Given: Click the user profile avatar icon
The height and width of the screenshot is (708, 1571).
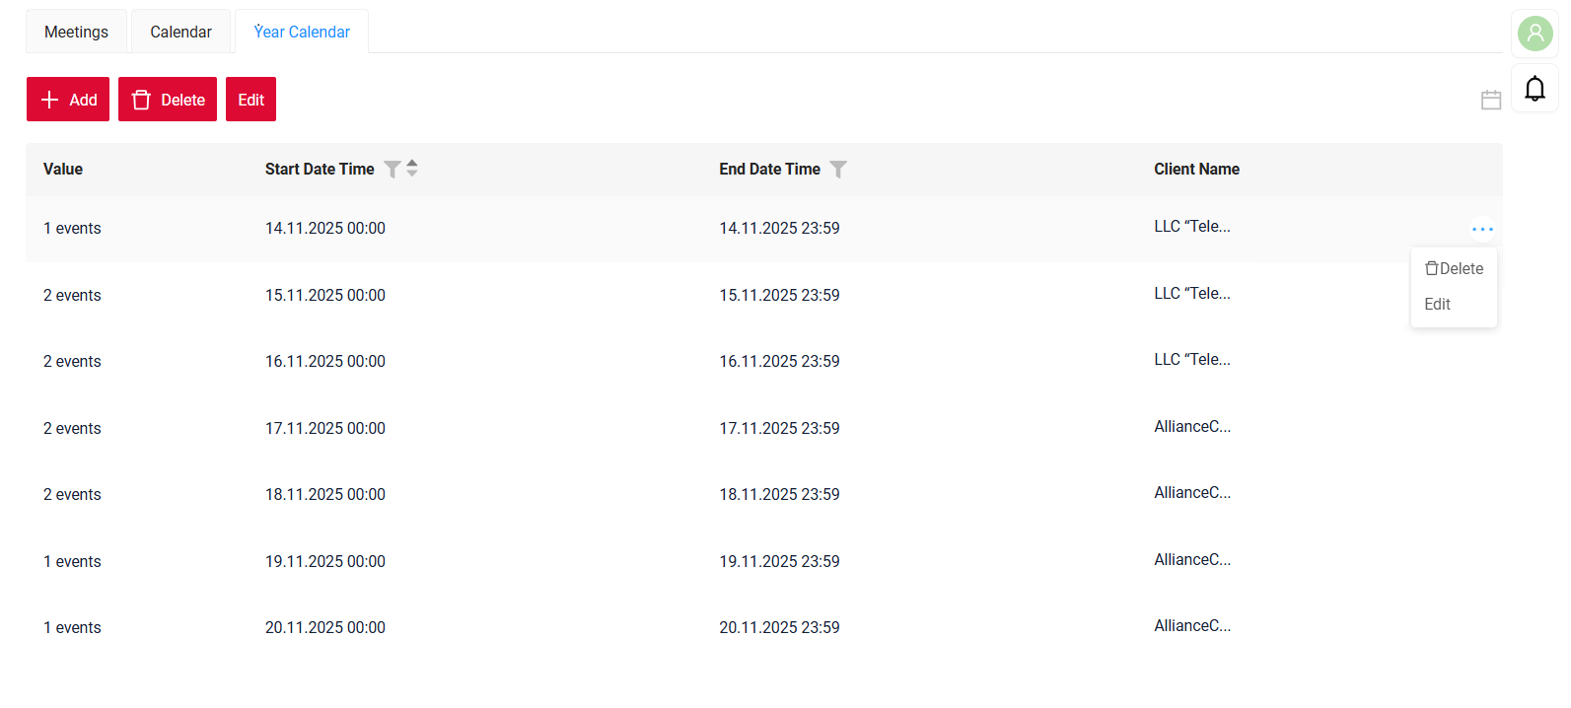Looking at the screenshot, I should (x=1535, y=34).
